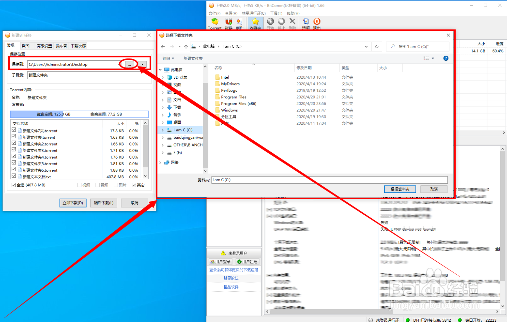Select 音乐 music folder in navigation tree

pyautogui.click(x=177, y=115)
